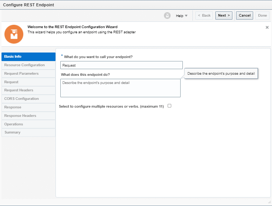
Task: Open the Help dropdown menu
Action: click(x=182, y=16)
